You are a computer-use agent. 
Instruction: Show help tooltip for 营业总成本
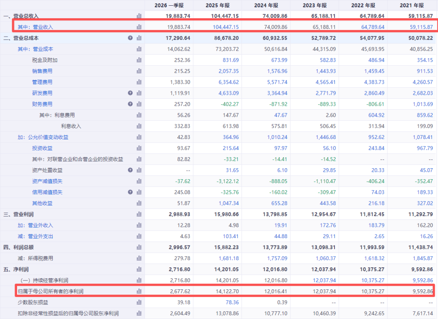[x=130, y=38]
